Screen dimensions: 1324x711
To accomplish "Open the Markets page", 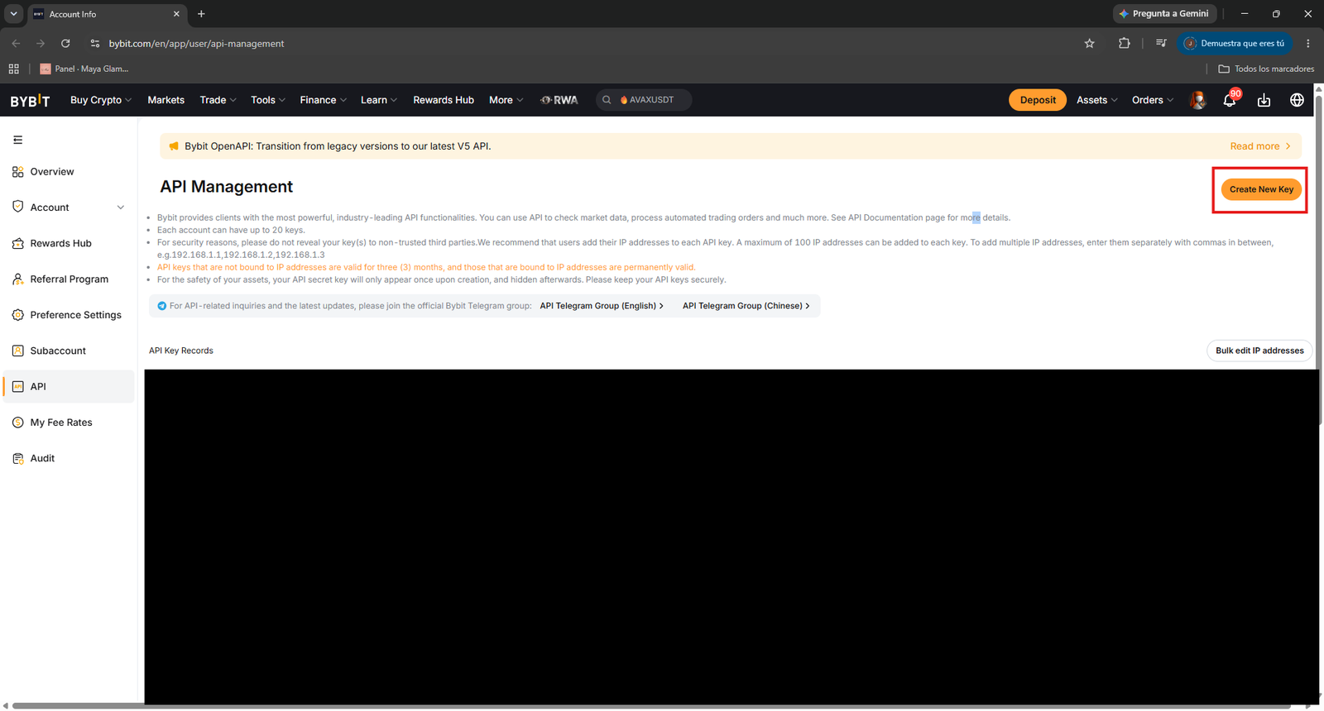I will pos(166,100).
